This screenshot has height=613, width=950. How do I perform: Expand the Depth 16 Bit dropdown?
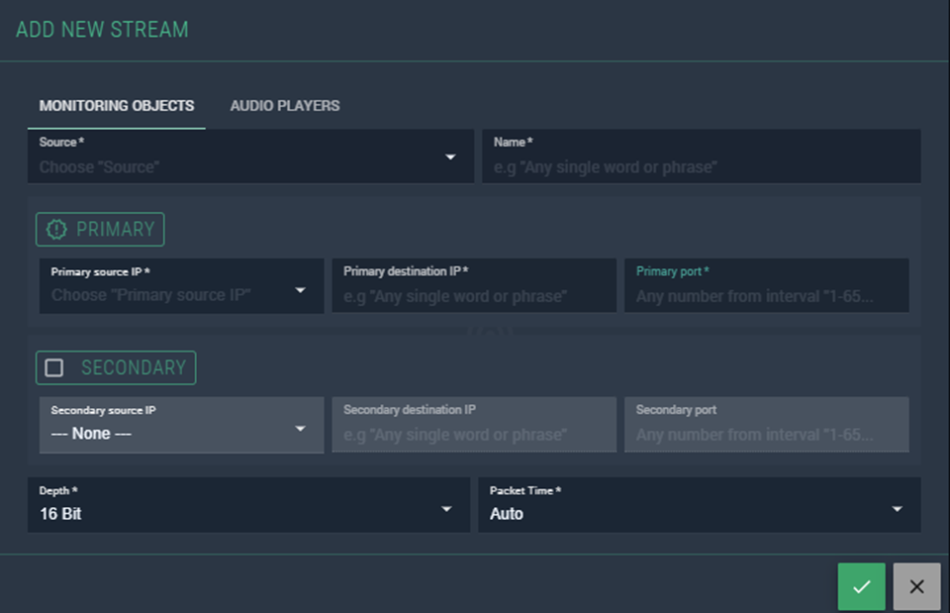click(x=446, y=509)
